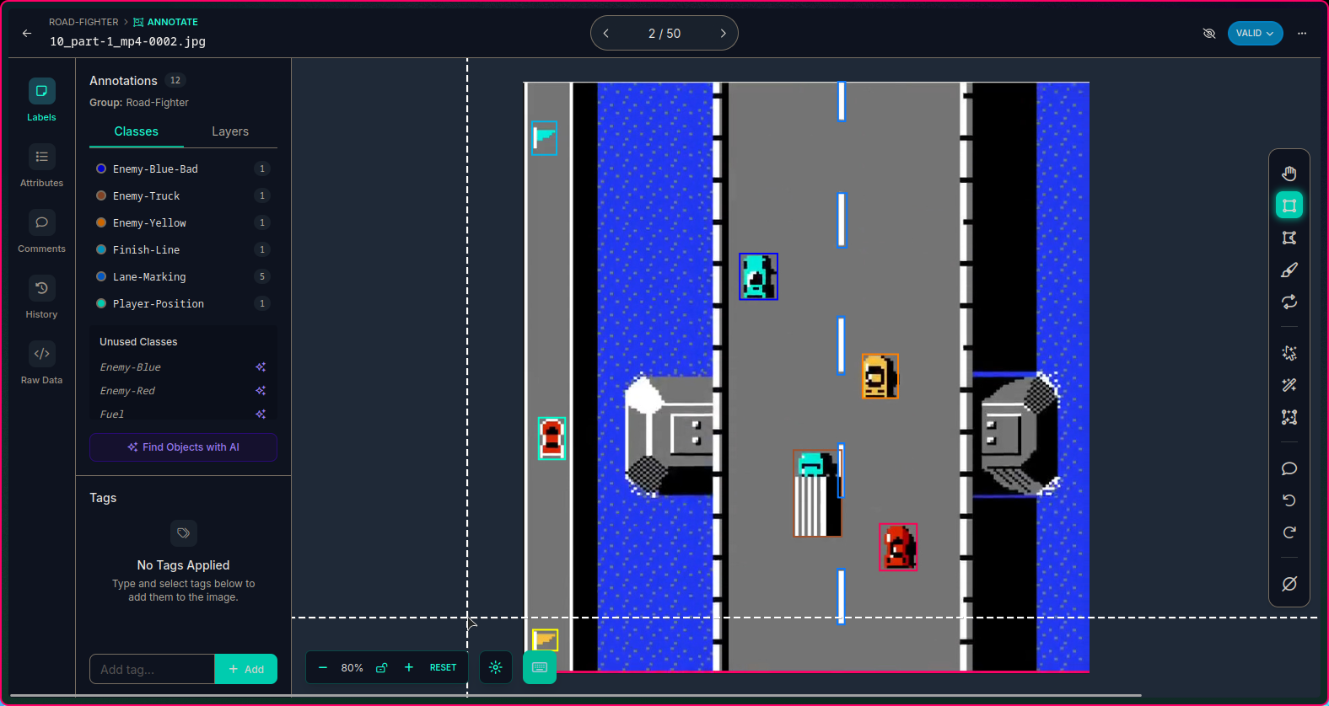Click ROAD-FIGHTER breadcrumb link
The width and height of the screenshot is (1329, 706).
coord(83,22)
